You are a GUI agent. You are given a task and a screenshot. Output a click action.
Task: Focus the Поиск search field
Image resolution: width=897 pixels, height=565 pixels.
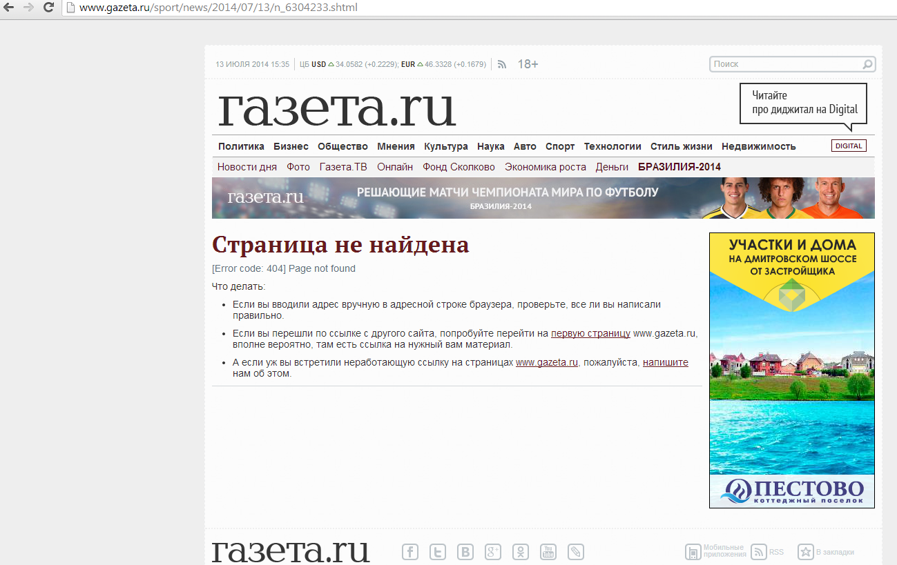click(x=786, y=64)
